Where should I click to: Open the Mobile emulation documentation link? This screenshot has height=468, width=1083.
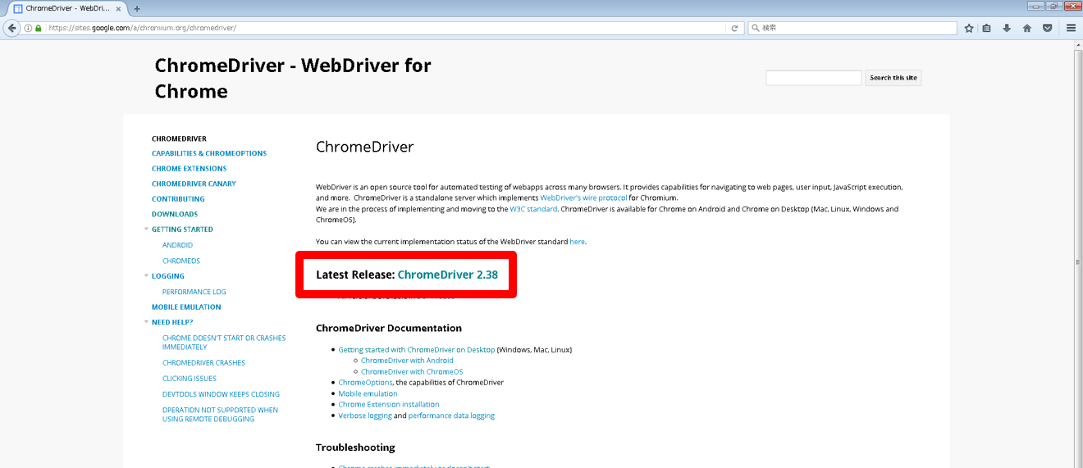point(368,393)
